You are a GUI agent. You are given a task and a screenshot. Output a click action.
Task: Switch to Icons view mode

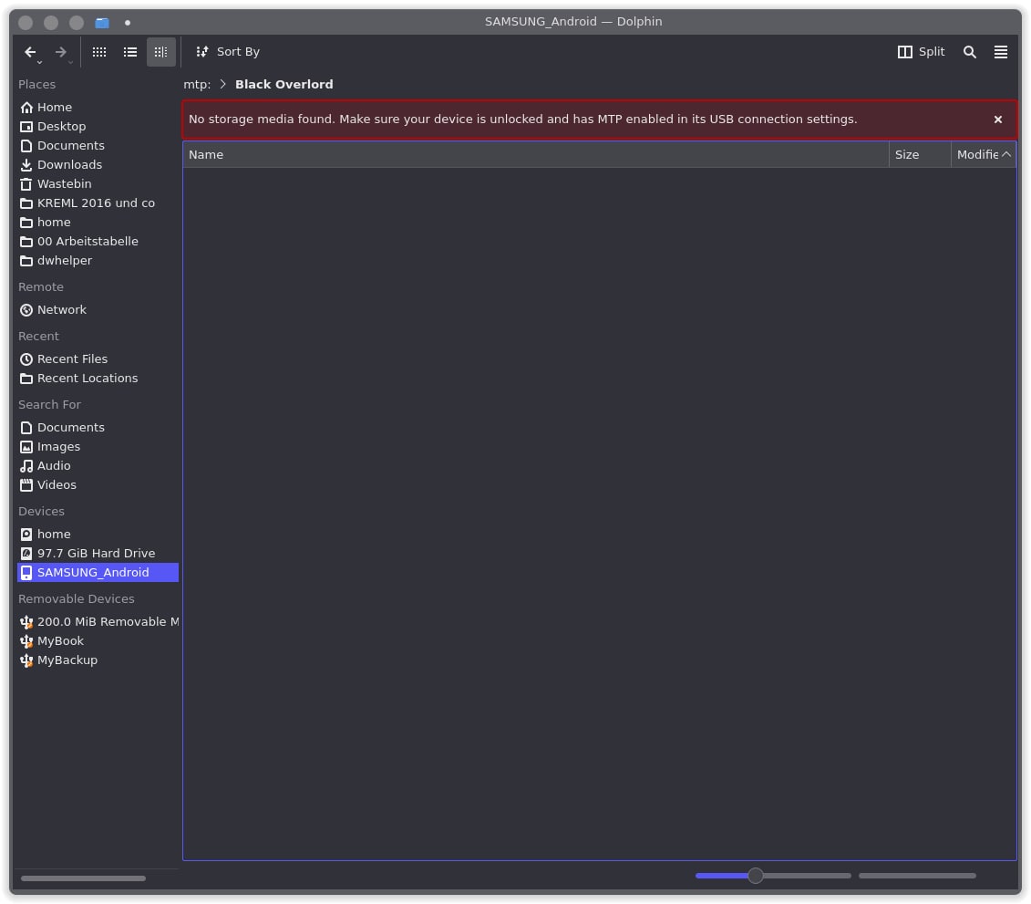(99, 52)
